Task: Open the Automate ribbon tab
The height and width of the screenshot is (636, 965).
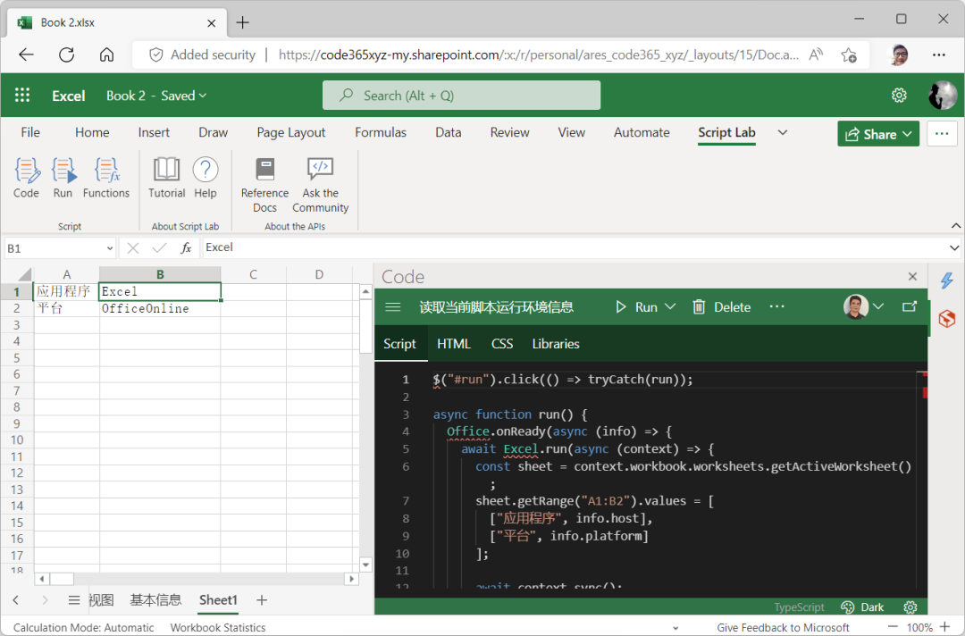Action: [x=642, y=132]
